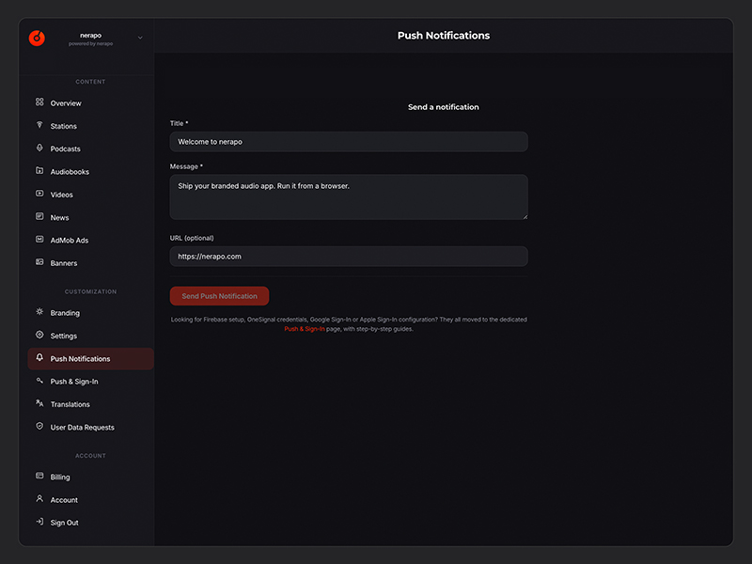This screenshot has width=752, height=564.
Task: Open the Overview menu item
Action: (x=90, y=103)
